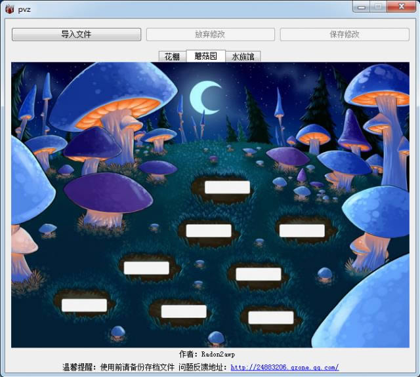Click second-row right plot input field

(302, 231)
